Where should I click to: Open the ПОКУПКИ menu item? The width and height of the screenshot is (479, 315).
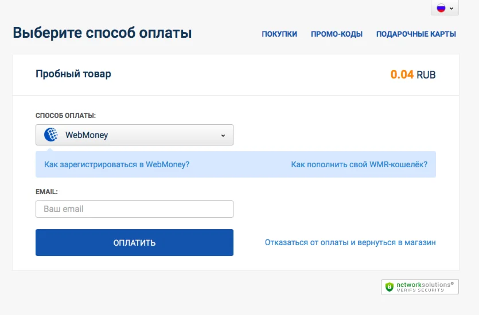[x=279, y=34]
